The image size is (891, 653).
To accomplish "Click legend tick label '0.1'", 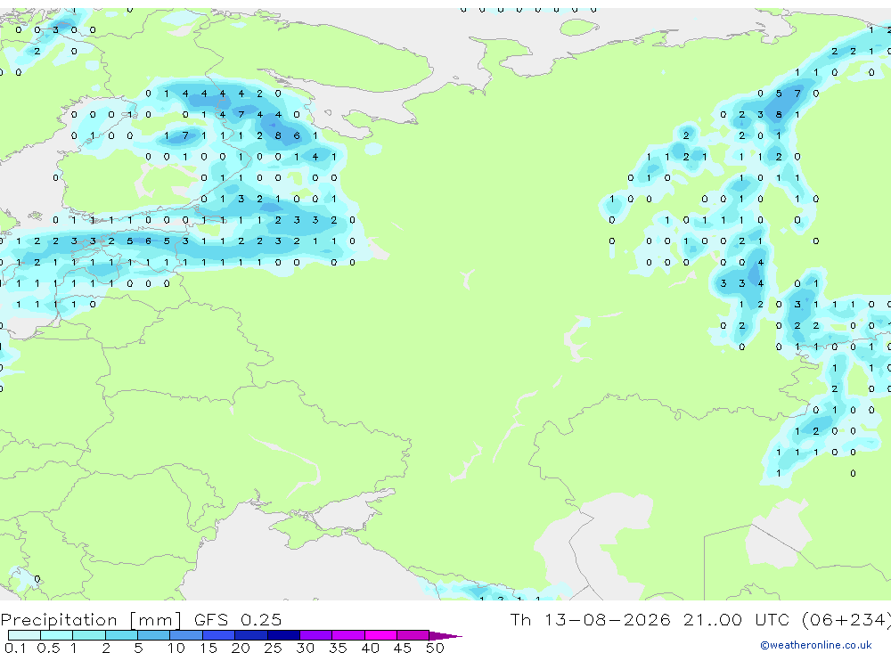I will 15,648.
